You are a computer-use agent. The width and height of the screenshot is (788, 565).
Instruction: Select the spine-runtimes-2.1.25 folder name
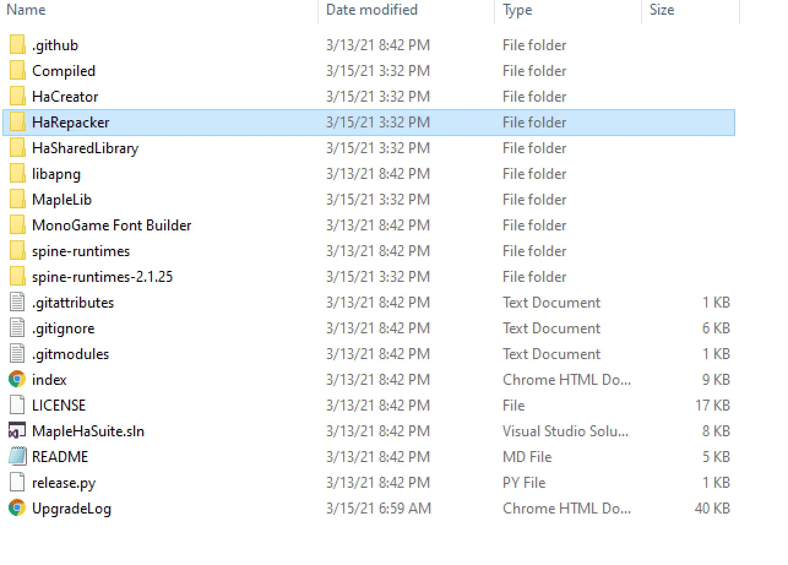(x=102, y=277)
